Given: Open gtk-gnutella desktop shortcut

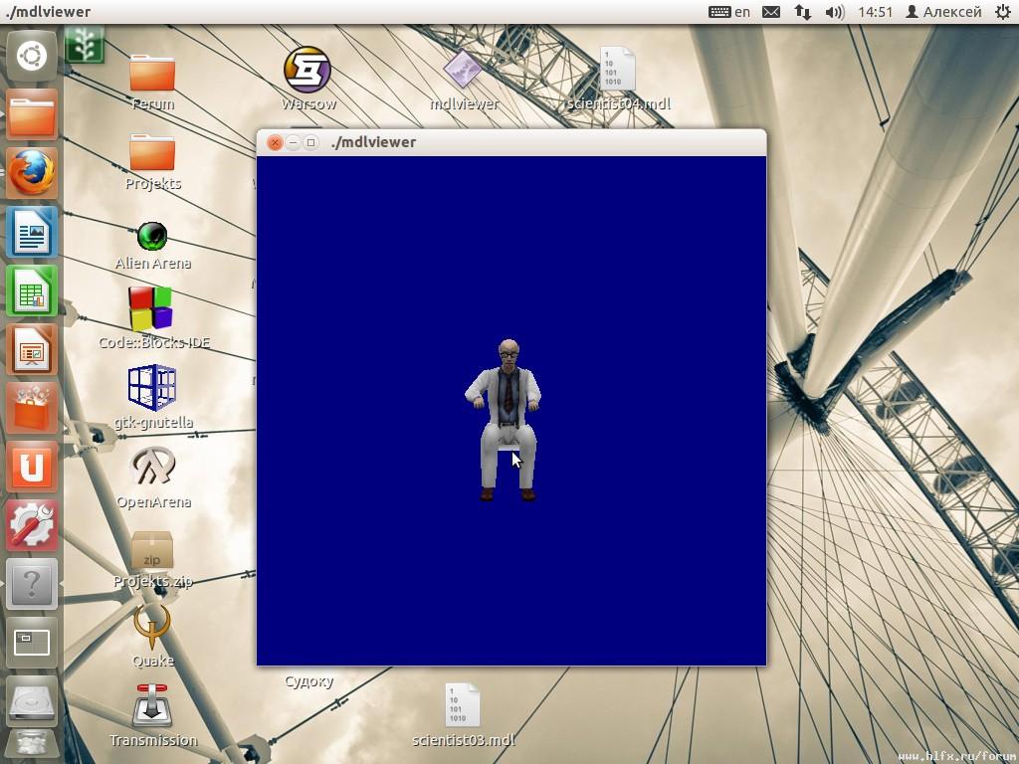Looking at the screenshot, I should [152, 389].
